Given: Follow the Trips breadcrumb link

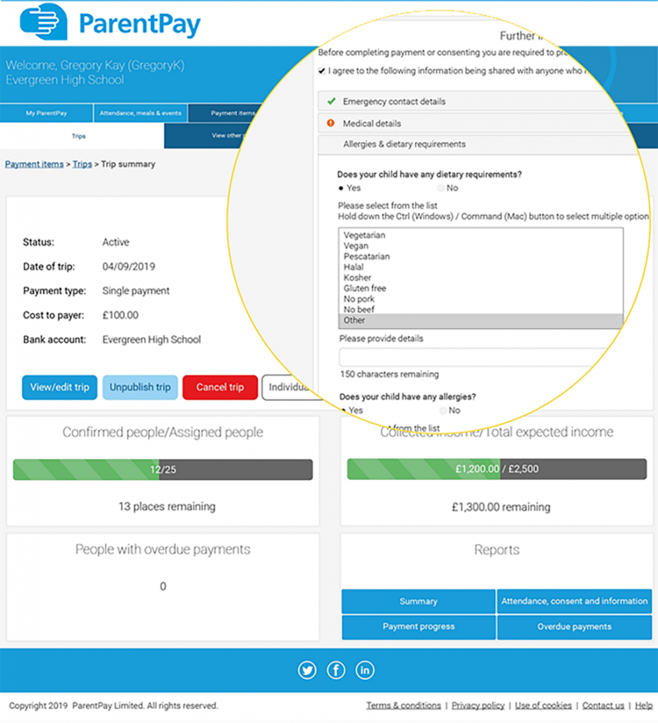Looking at the screenshot, I should 82,164.
